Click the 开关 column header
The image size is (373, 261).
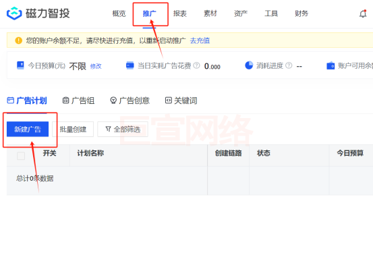pos(49,153)
